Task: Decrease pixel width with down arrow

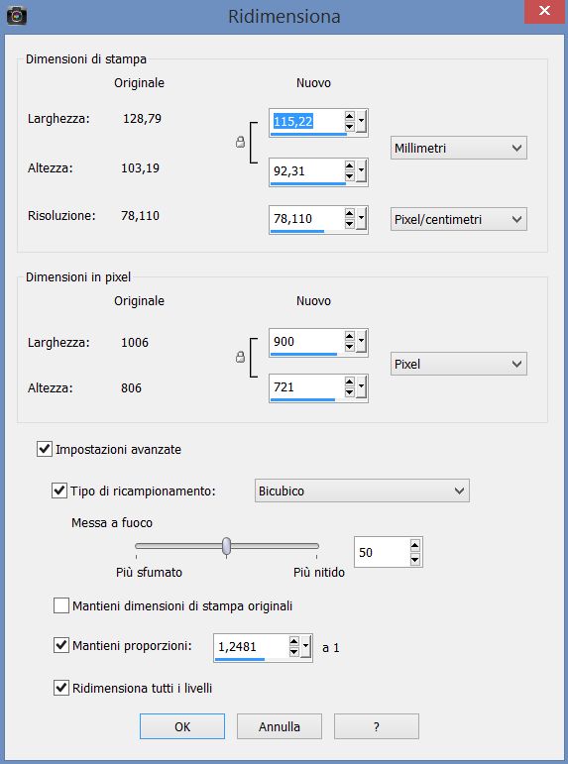Action: point(350,347)
